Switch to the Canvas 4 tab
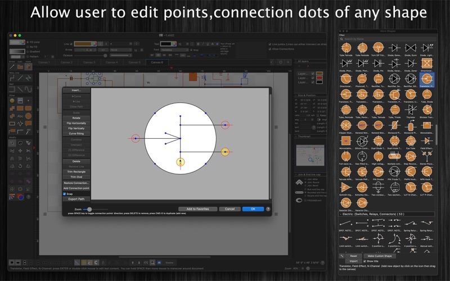450x281 pixels. coord(111,62)
